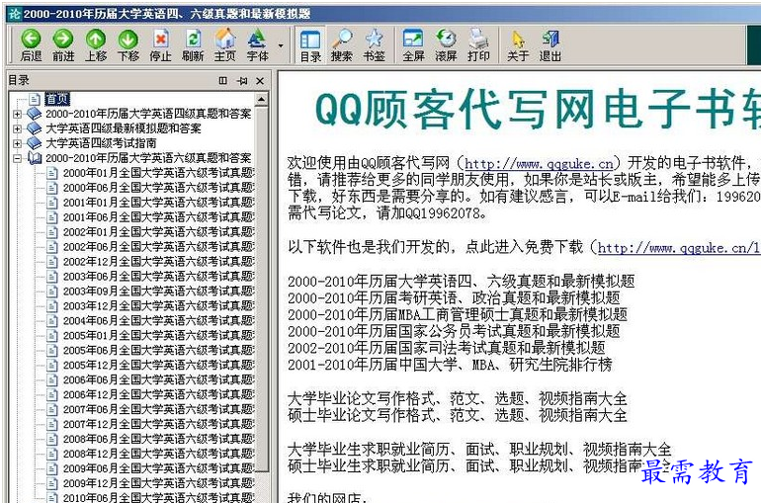This screenshot has height=503, width=761.
Task: Open 2004年06月全国大学英语六级考试真题
Action: point(159,320)
